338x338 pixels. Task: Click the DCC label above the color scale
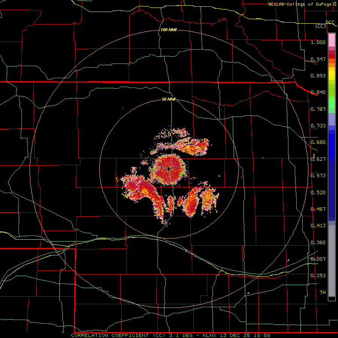coord(330,22)
